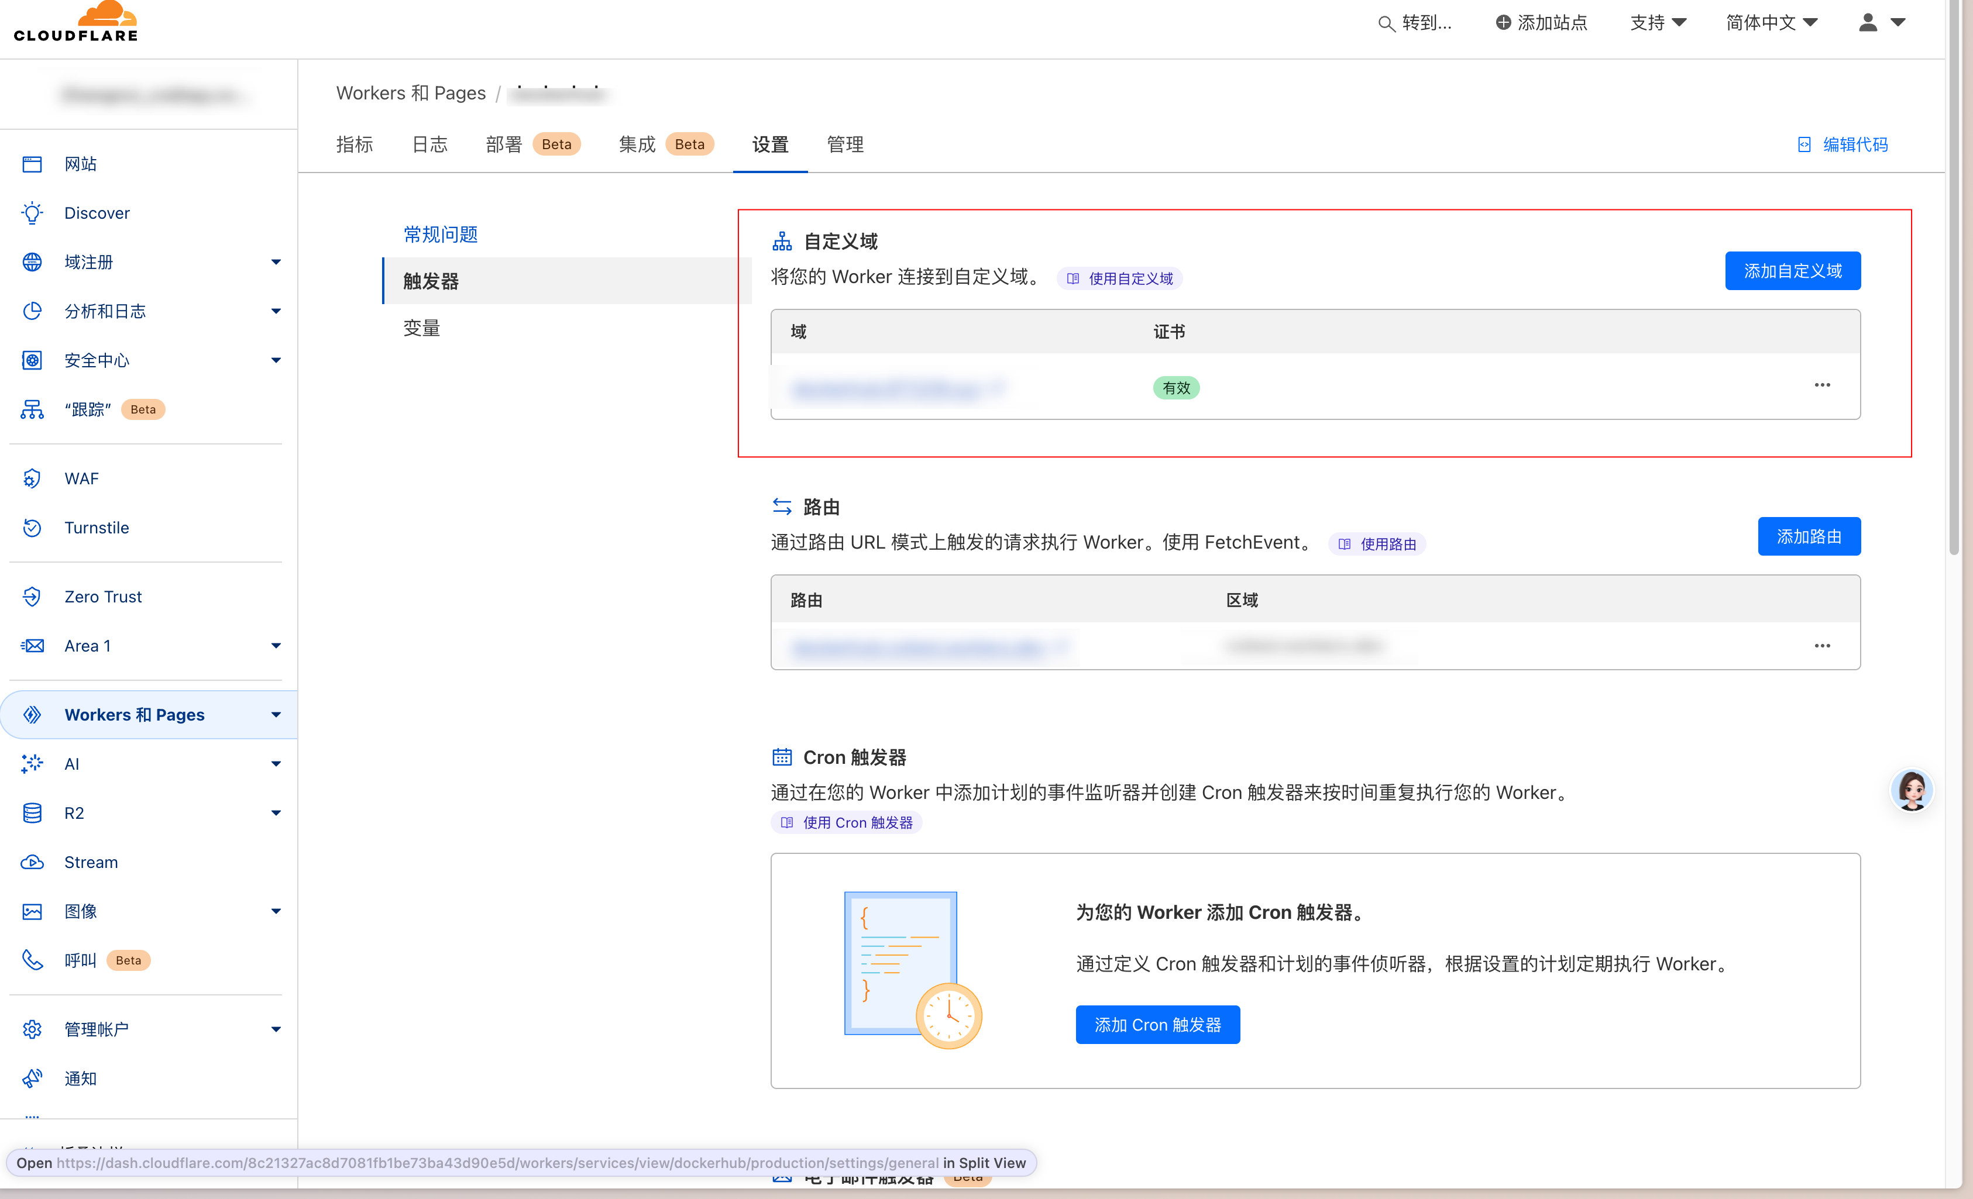The height and width of the screenshot is (1199, 1973).
Task: Click the 图像 picture icon
Action: pos(32,912)
